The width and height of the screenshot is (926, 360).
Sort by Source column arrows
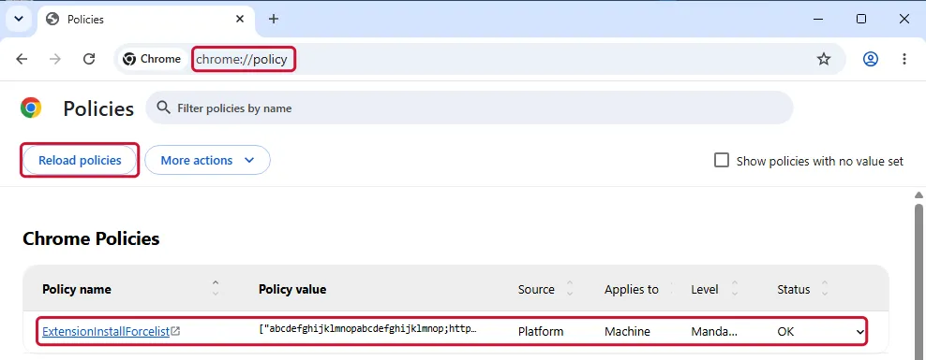570,288
